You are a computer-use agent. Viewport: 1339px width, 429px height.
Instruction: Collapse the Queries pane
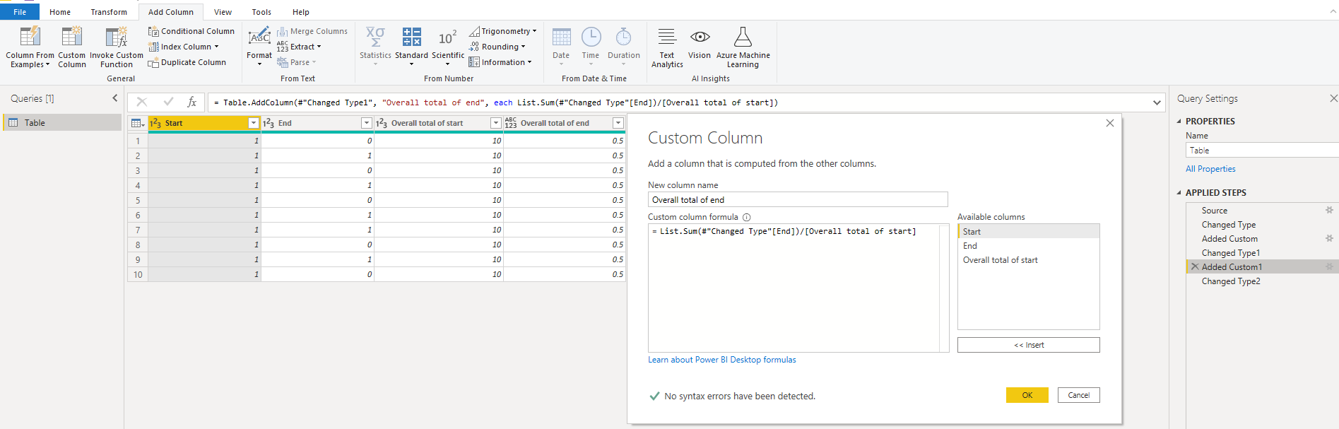(114, 98)
